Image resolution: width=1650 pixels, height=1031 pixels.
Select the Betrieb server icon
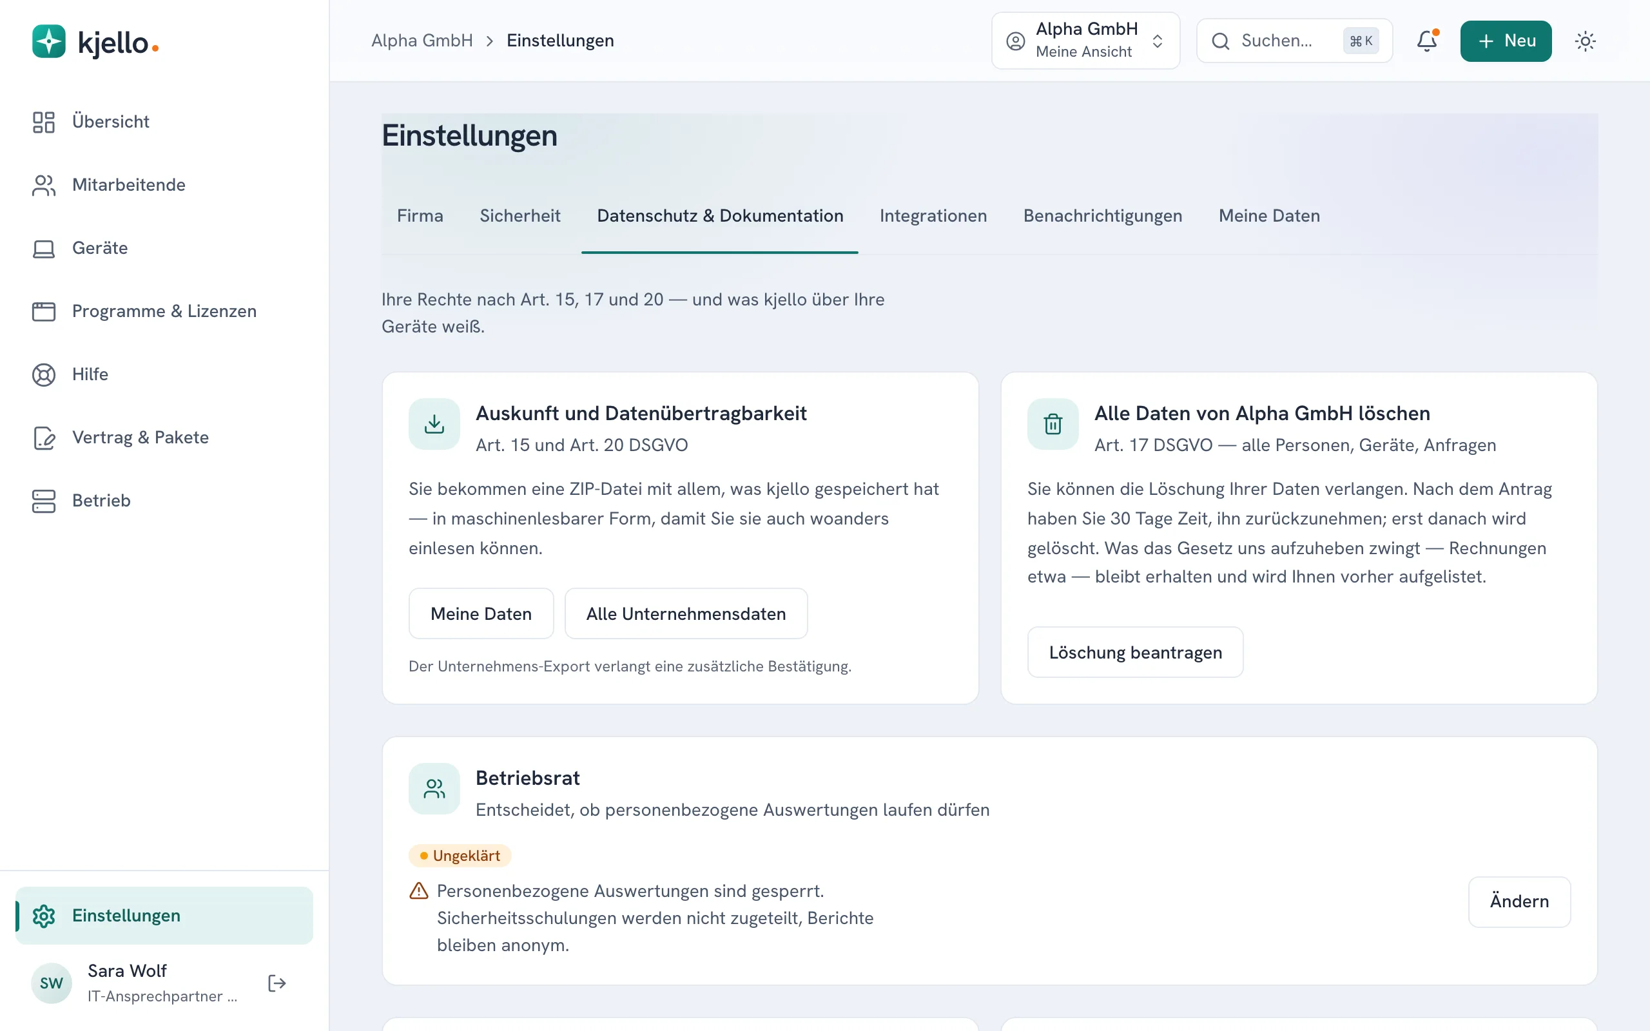[44, 501]
